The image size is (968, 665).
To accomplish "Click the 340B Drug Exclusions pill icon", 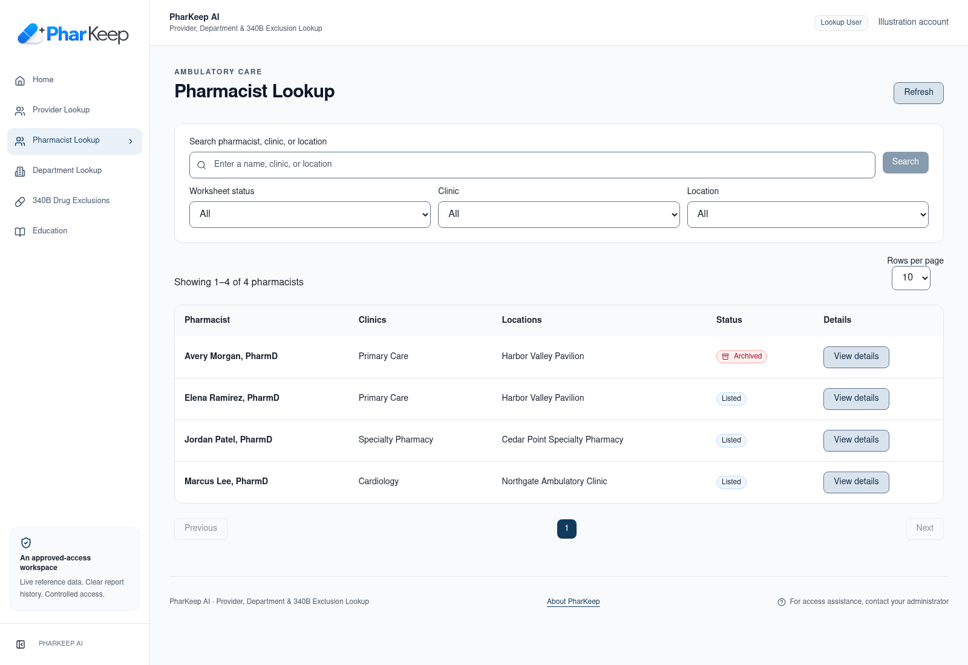I will click(20, 201).
